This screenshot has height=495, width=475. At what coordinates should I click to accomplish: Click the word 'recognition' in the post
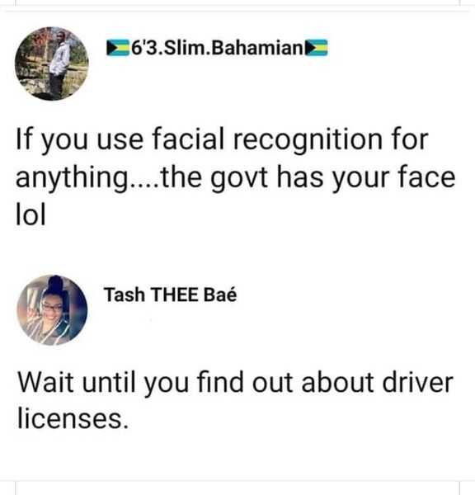click(x=308, y=140)
